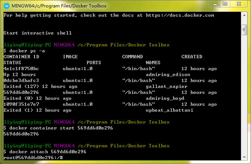Click container ID 4e1c1f8750bc
Viewport: 251px width, 164px height.
[x=21, y=69]
